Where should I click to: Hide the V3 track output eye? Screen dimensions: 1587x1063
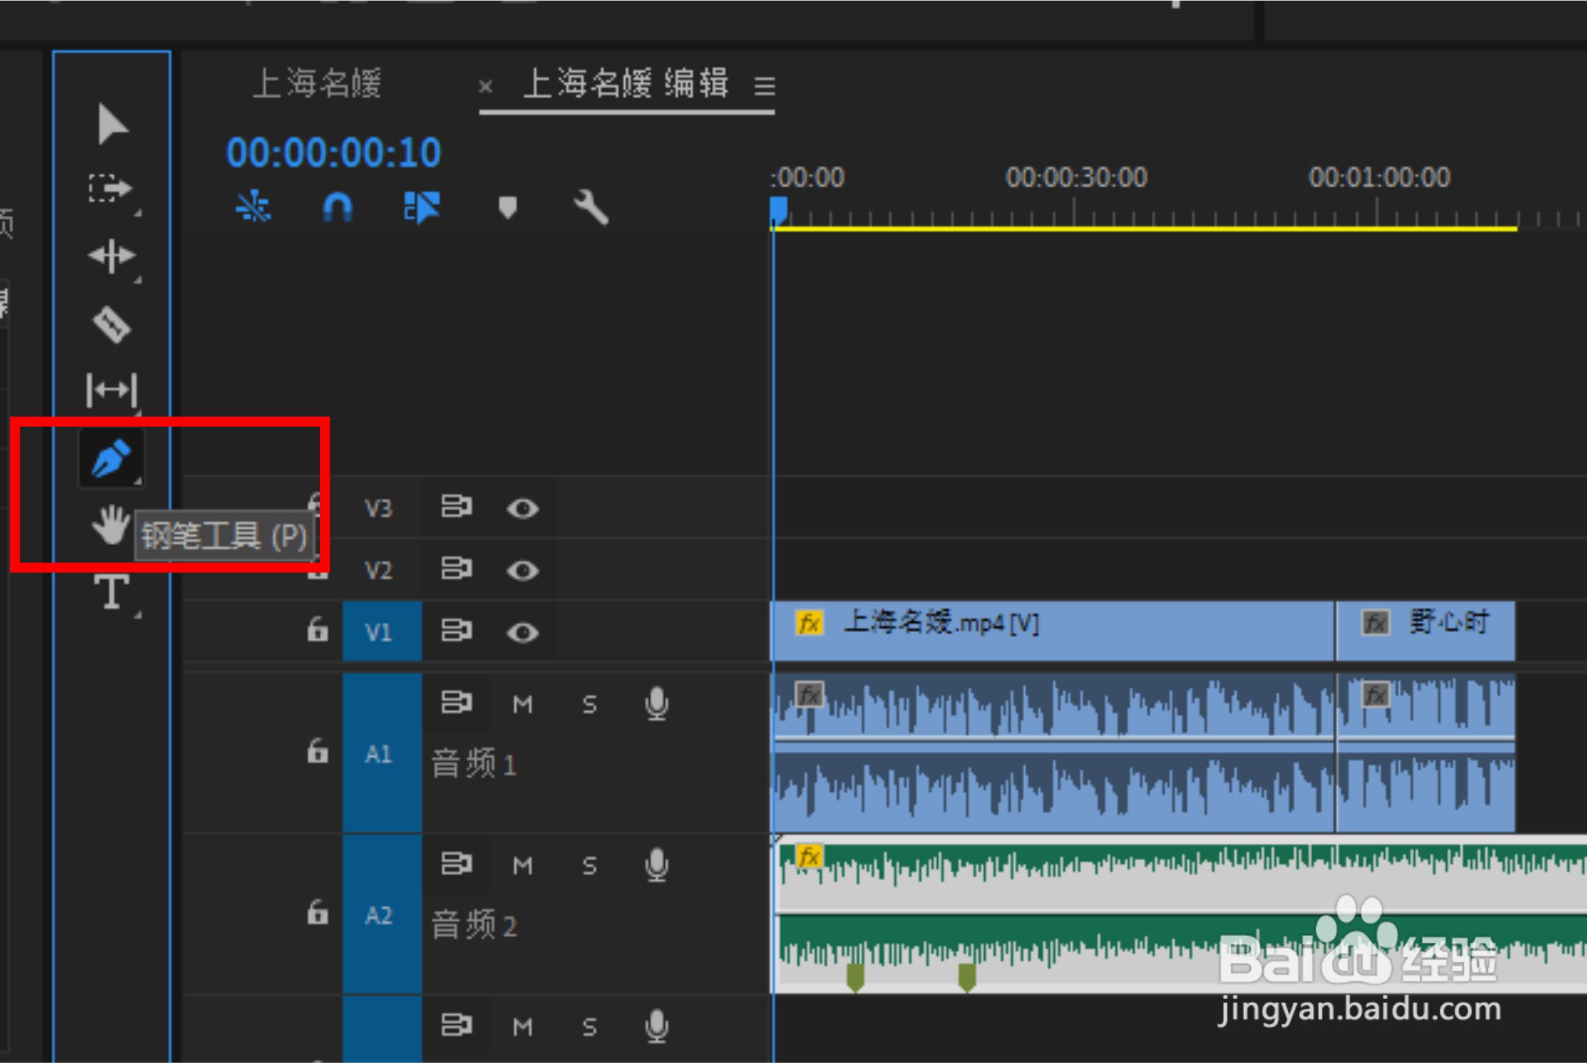tap(522, 508)
